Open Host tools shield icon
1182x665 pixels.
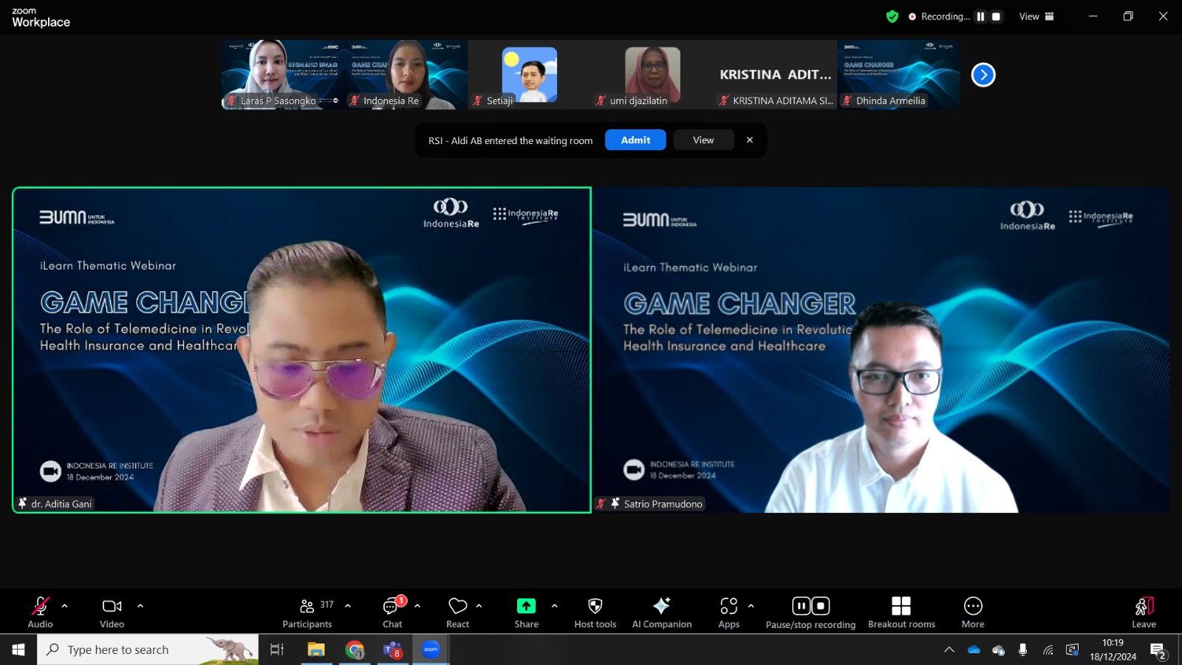coord(595,613)
